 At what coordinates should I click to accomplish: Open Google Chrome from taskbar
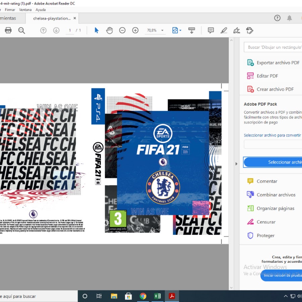pyautogui.click(x=143, y=296)
